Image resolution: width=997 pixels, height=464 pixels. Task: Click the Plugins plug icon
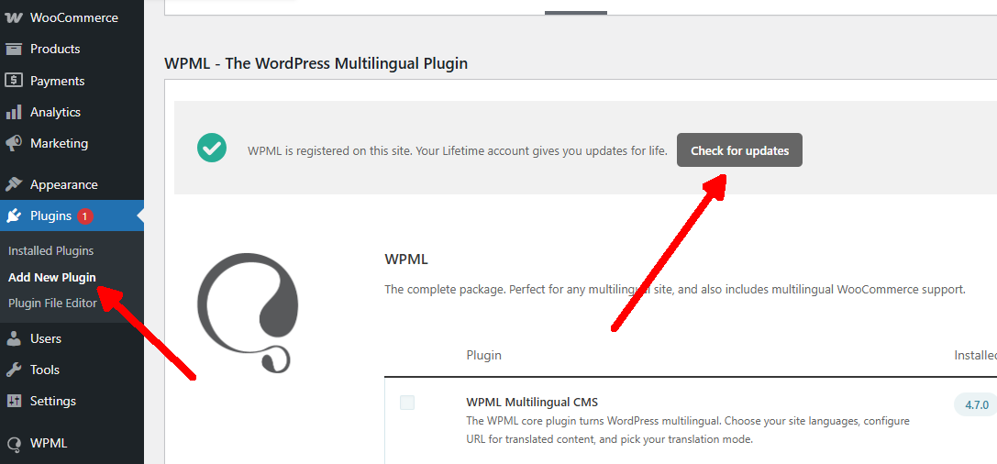(x=14, y=216)
